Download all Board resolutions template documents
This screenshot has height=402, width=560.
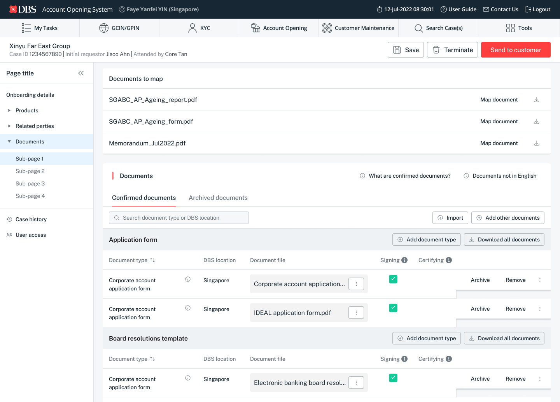[504, 338]
